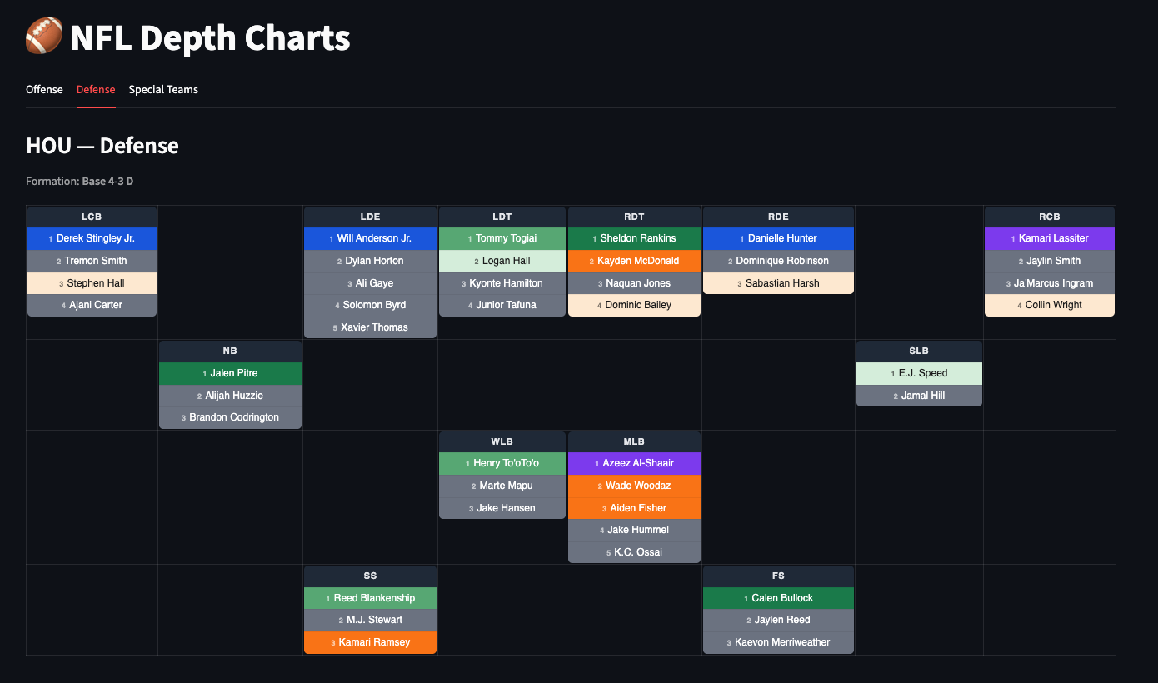This screenshot has width=1158, height=683.
Task: Click the MLB position header
Action: (x=634, y=441)
